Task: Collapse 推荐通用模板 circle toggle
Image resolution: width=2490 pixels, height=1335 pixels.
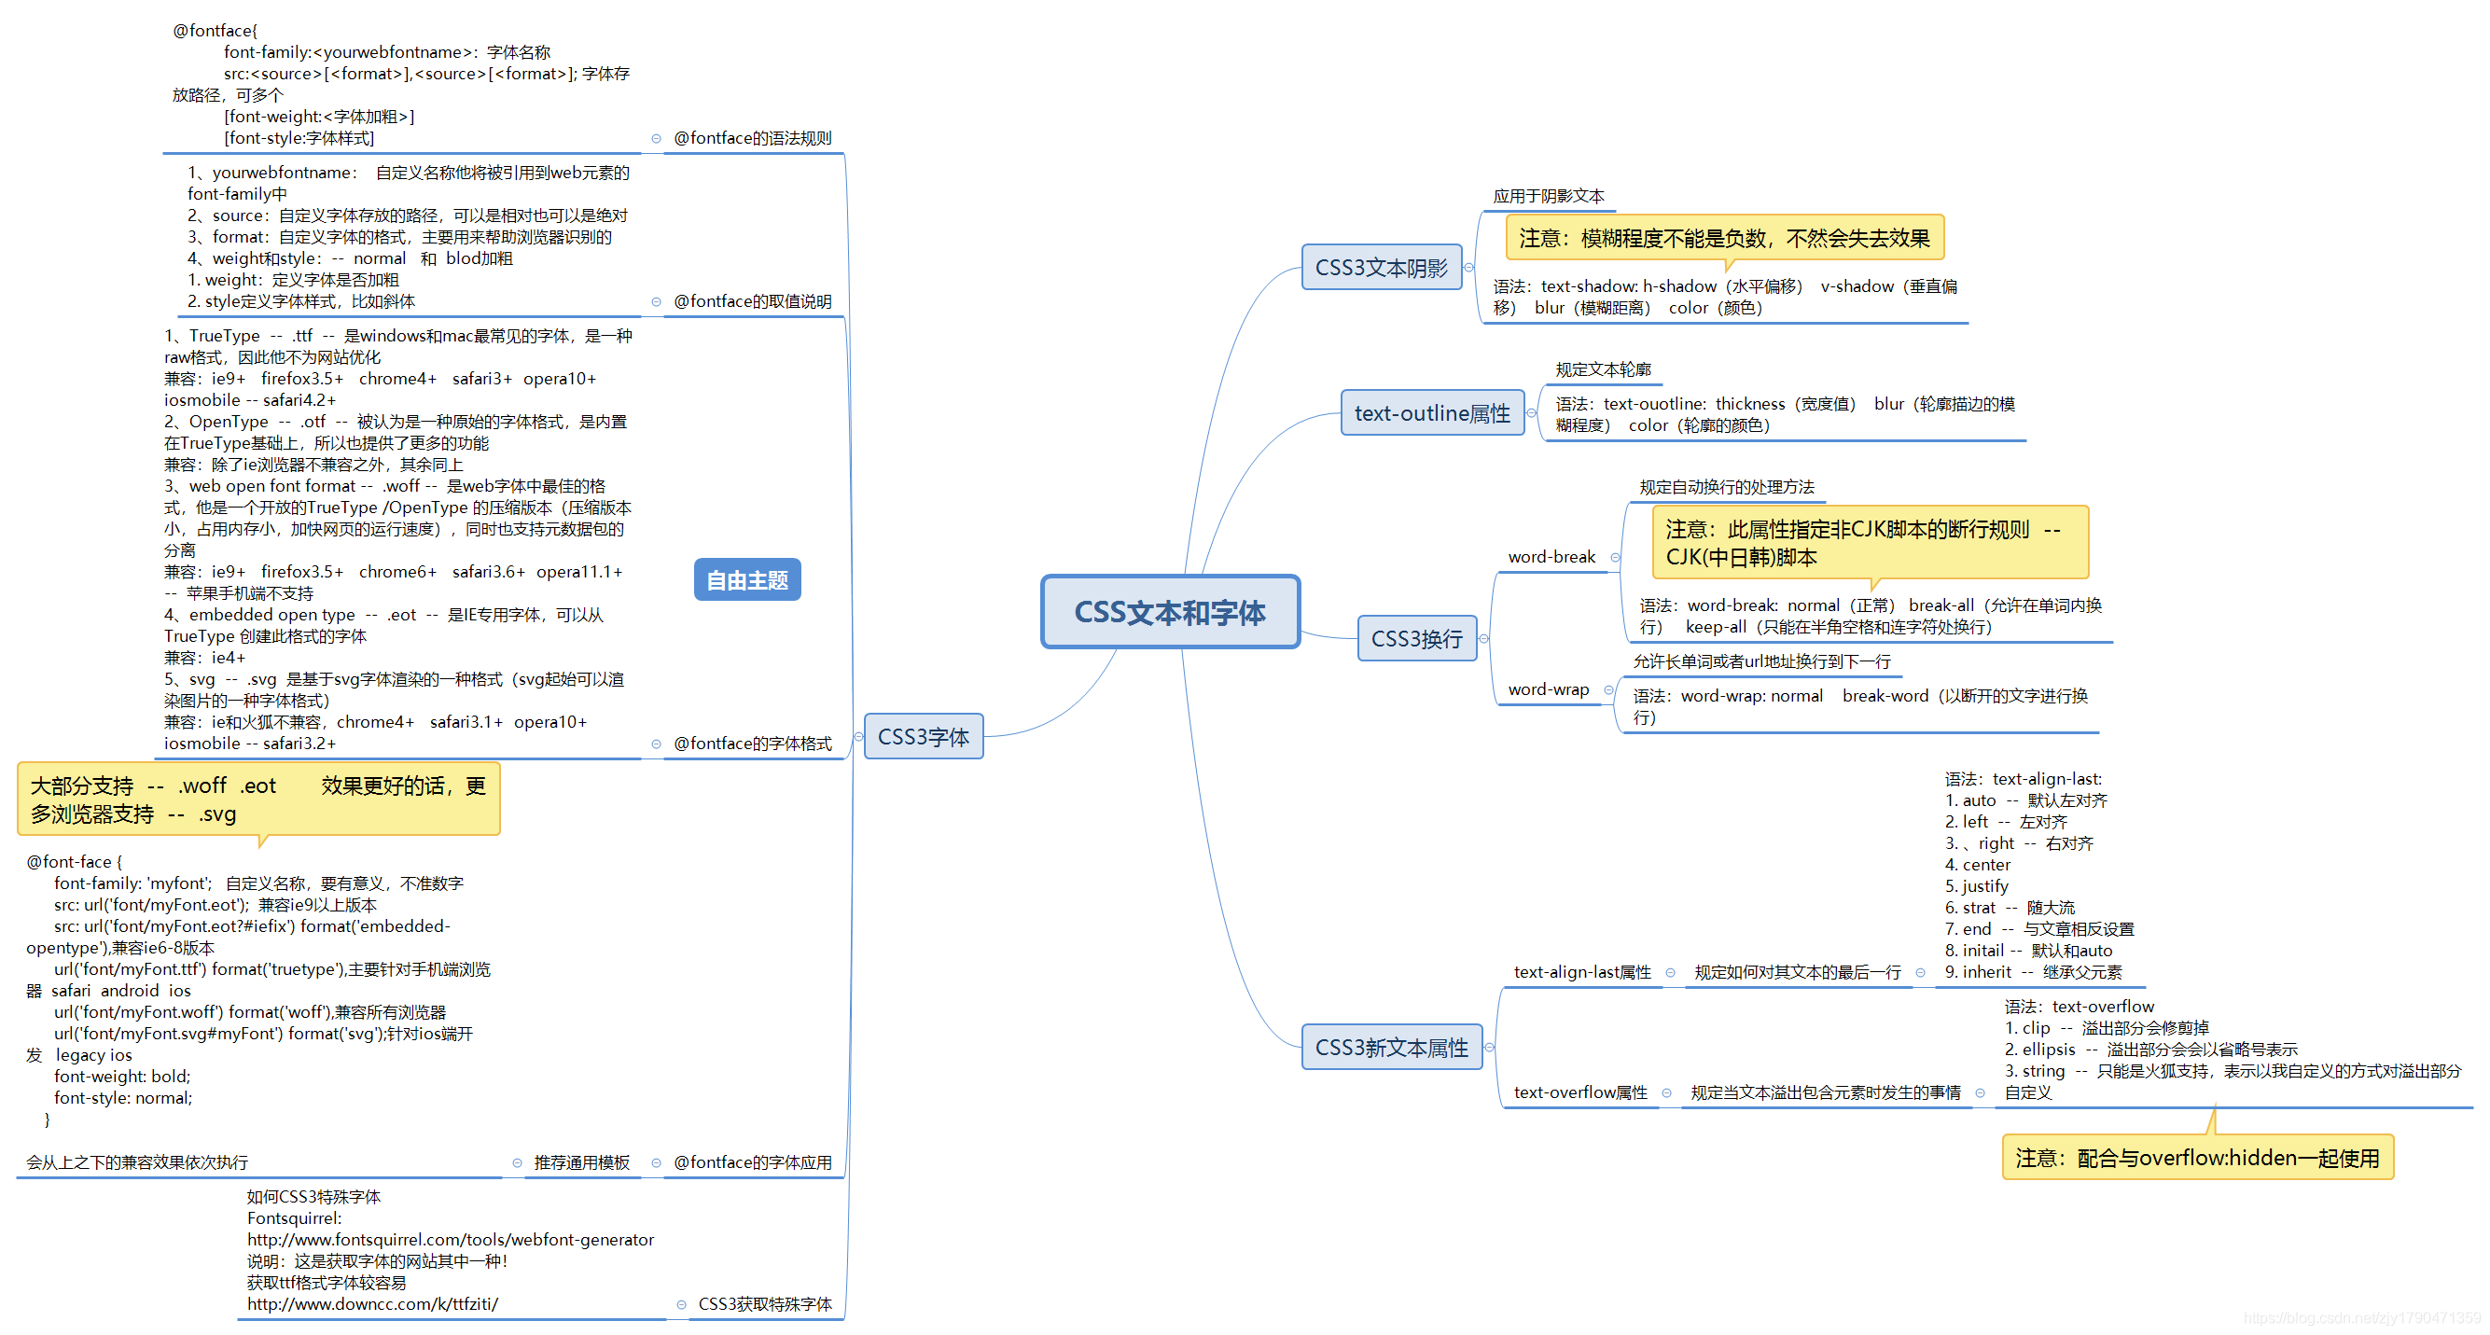Action: coord(517,1163)
